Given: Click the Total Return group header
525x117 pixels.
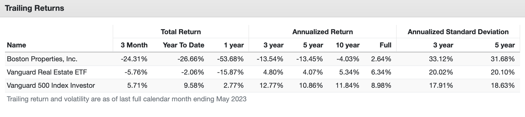Looking at the screenshot, I should [x=181, y=32].
